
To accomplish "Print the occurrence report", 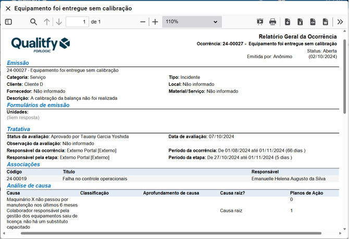I will 272,22.
